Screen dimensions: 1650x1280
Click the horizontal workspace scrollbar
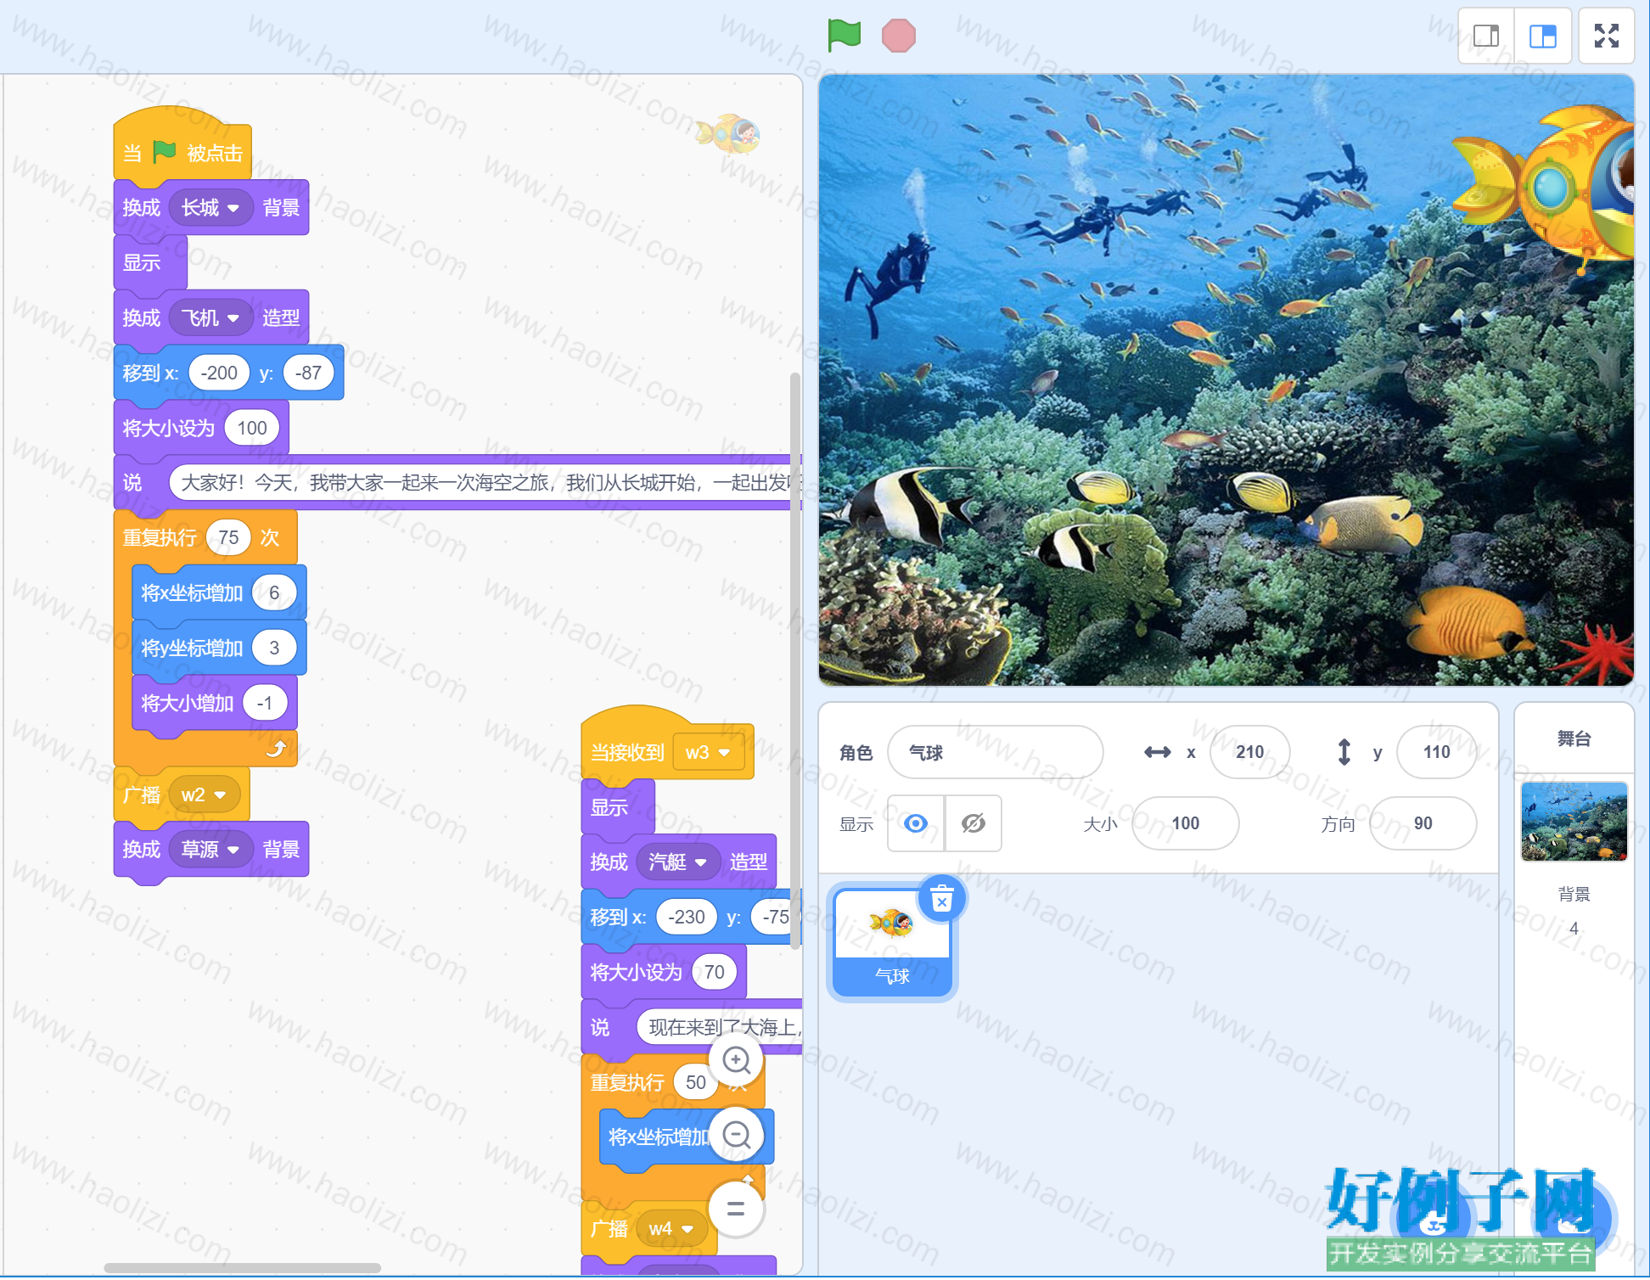pyautogui.click(x=242, y=1268)
